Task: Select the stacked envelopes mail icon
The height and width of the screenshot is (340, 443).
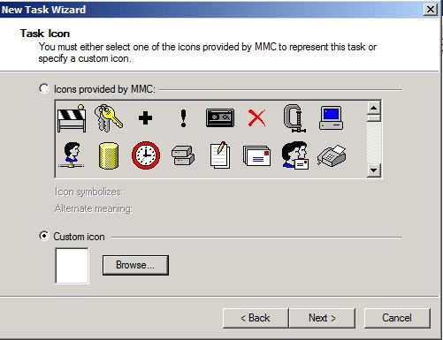Action: [x=256, y=155]
